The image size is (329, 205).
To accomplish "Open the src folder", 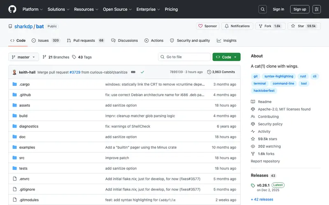I will click(x=22, y=158).
